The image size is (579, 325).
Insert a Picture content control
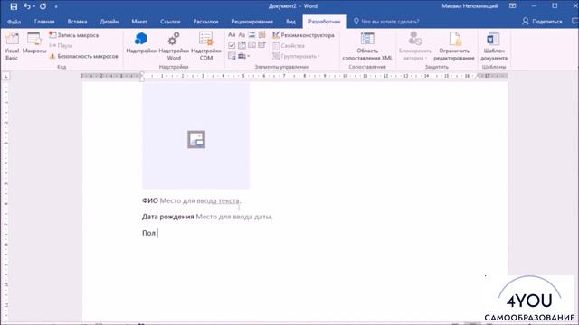[252, 35]
